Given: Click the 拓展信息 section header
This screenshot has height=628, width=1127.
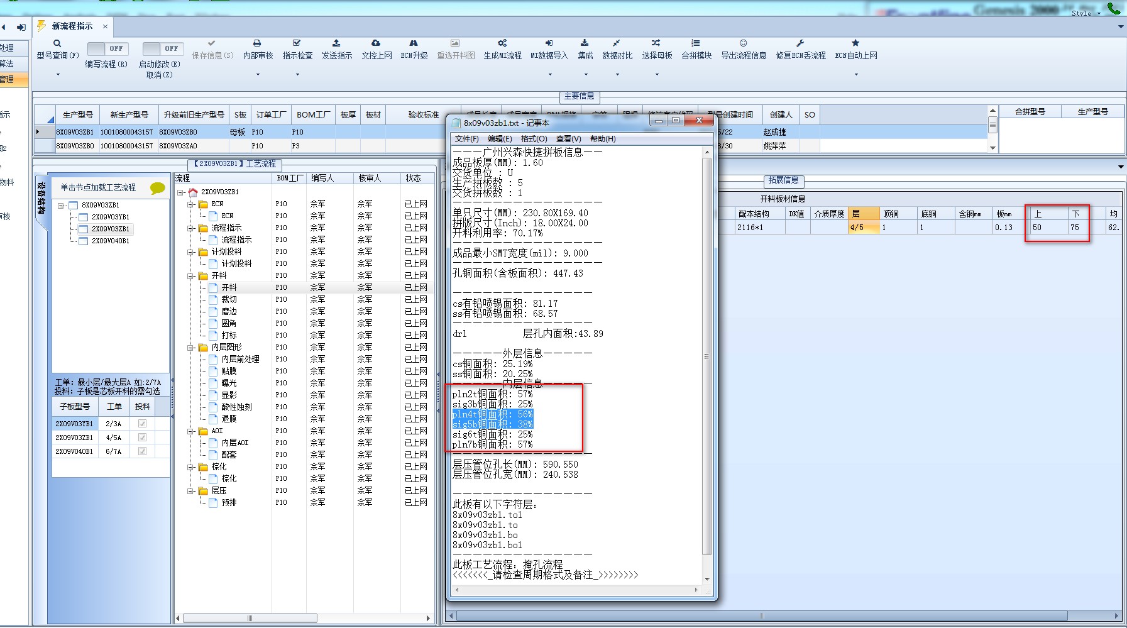Looking at the screenshot, I should [783, 180].
